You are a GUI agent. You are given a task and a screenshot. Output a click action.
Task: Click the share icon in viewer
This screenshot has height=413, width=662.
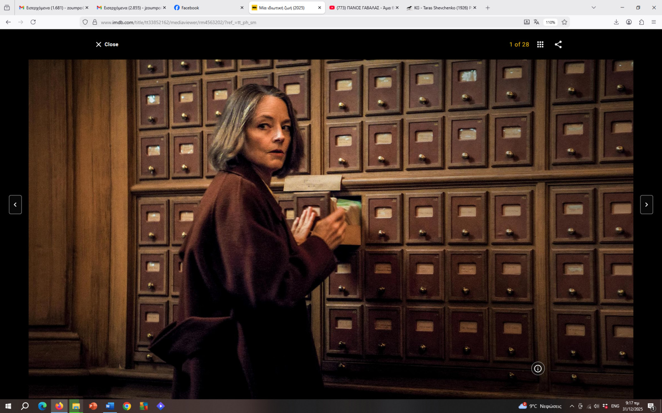click(x=558, y=45)
